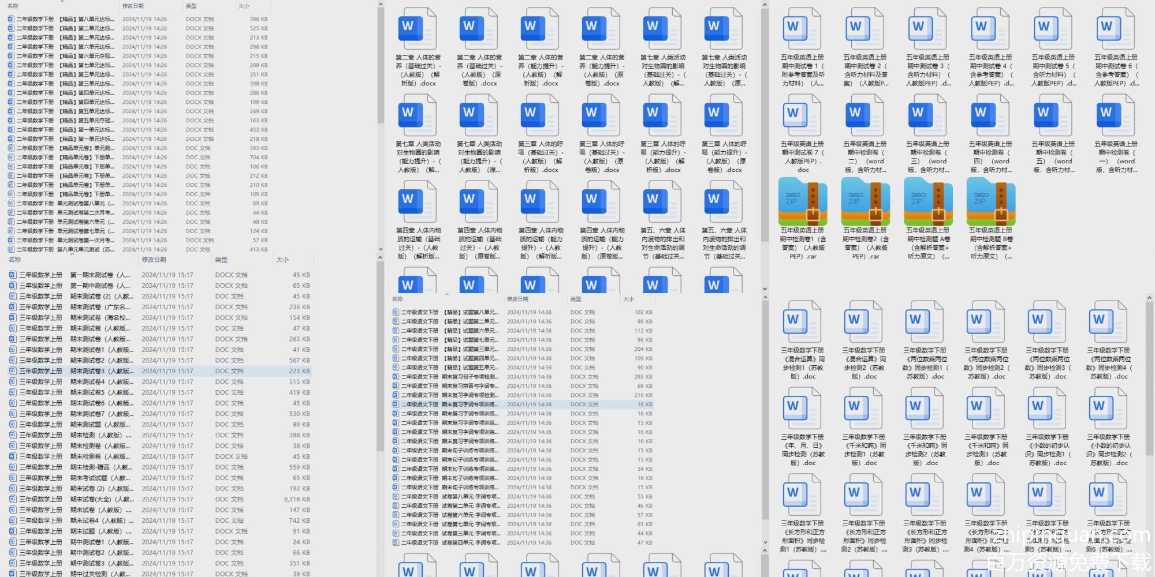Screen dimensions: 1155x577
Task: Click scroll-up arrow of 二年级语文下册 list
Action: [765, 298]
